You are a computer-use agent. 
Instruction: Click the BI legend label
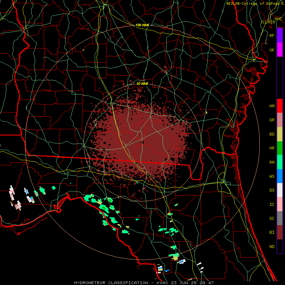coord(272,232)
